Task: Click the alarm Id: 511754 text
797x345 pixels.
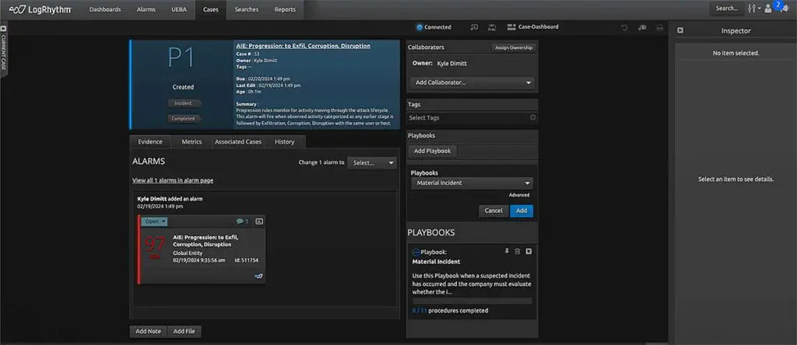Action: coord(247,260)
